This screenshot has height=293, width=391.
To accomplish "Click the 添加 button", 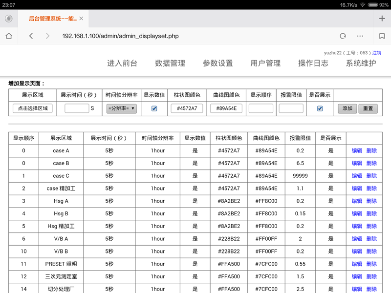I will (x=347, y=108).
